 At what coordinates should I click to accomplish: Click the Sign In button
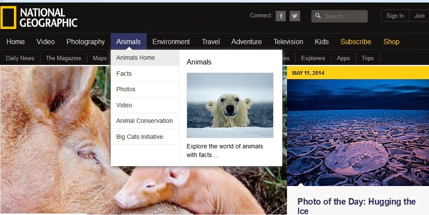point(395,16)
